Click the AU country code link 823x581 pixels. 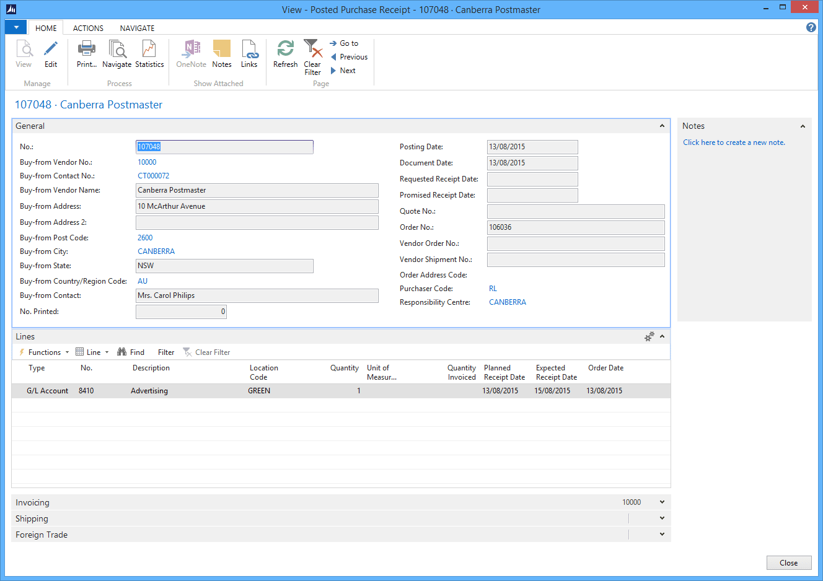pyautogui.click(x=143, y=281)
